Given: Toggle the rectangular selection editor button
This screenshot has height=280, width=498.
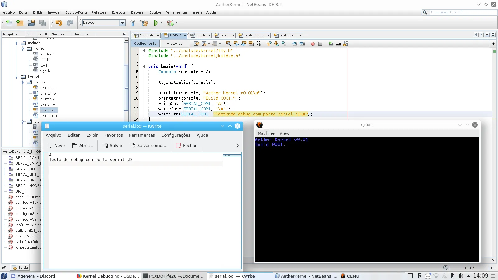Looking at the screenshot, I should coord(259,44).
